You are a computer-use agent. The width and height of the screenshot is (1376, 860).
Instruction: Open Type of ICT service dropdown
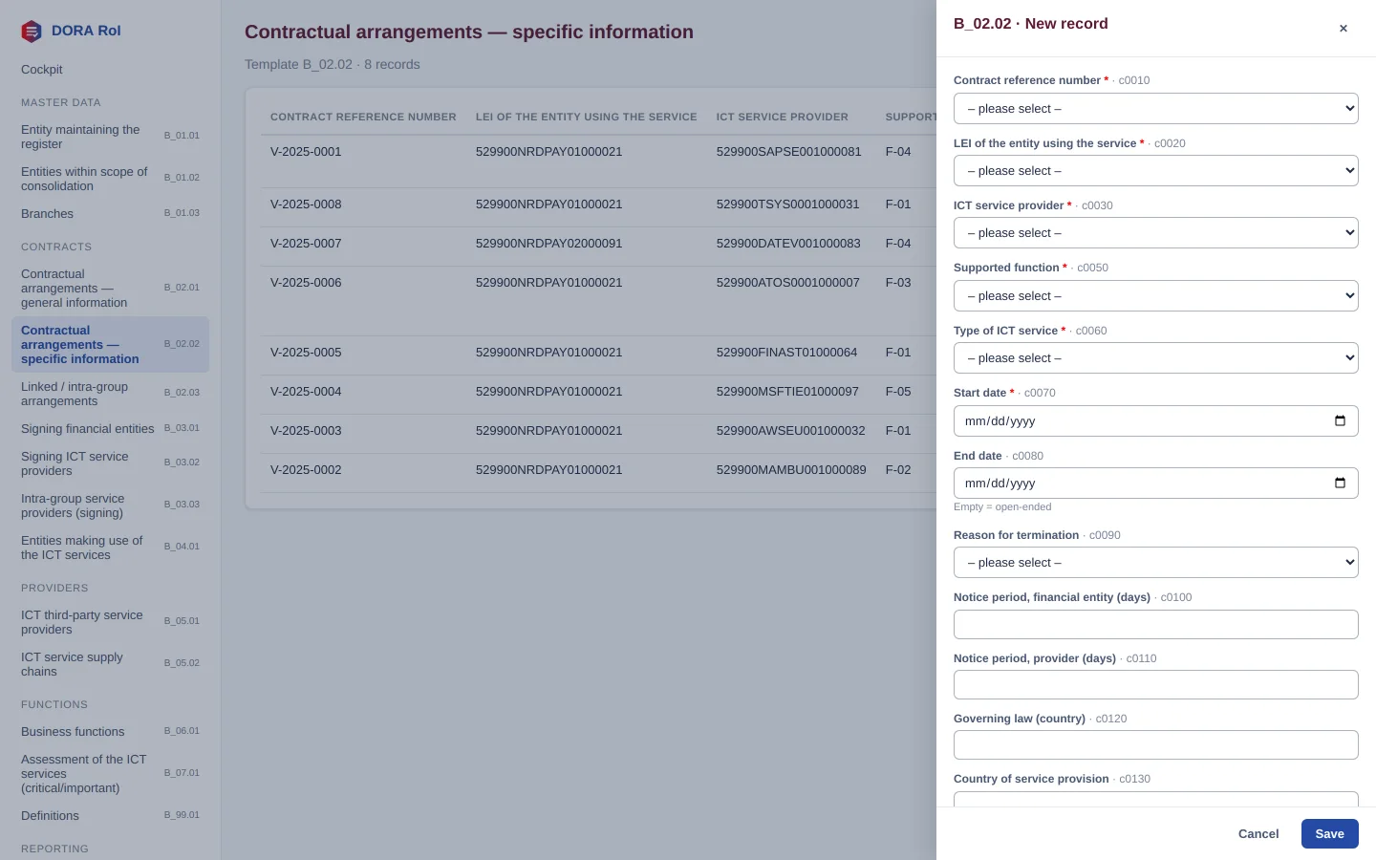(x=1156, y=358)
